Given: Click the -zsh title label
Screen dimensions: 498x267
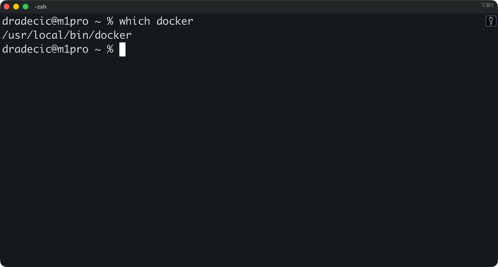Looking at the screenshot, I should [41, 7].
